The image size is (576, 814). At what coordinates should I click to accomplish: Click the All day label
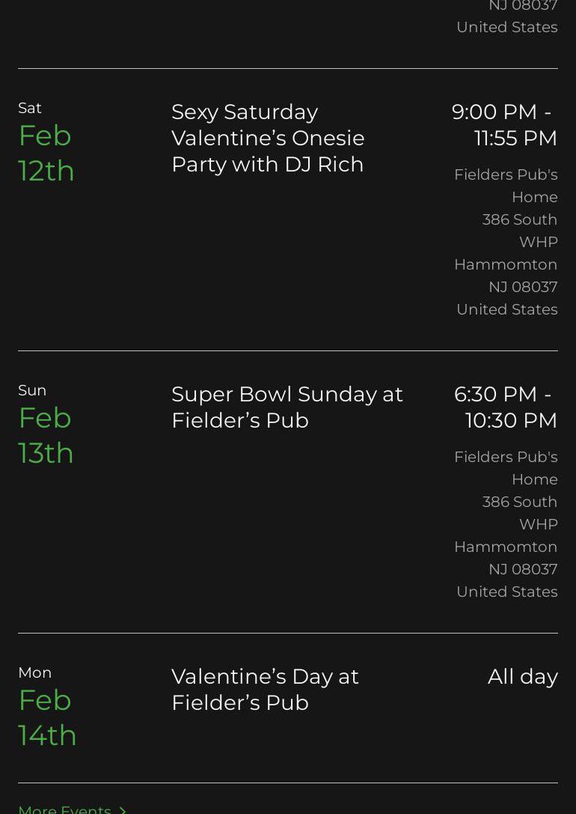pyautogui.click(x=522, y=676)
